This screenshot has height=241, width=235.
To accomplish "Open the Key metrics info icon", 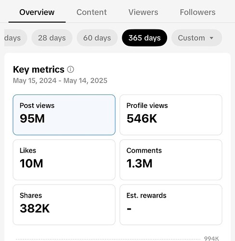I will [x=70, y=69].
